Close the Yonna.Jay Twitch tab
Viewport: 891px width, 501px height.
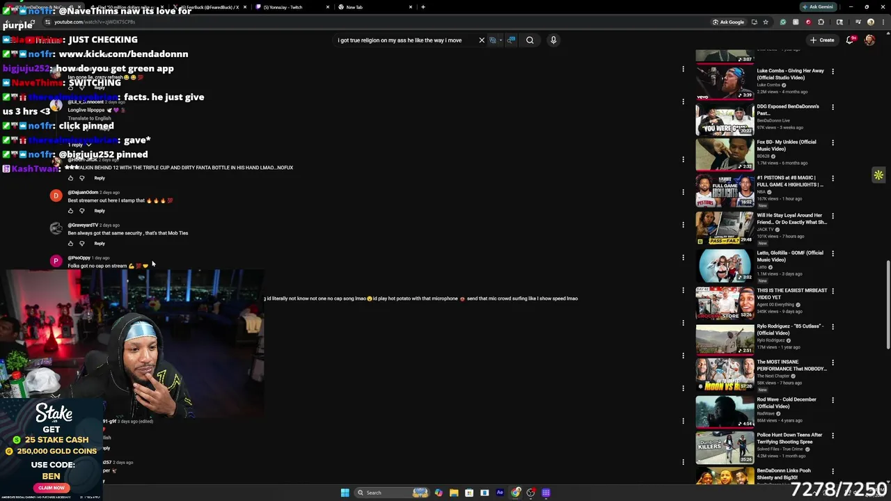328,7
